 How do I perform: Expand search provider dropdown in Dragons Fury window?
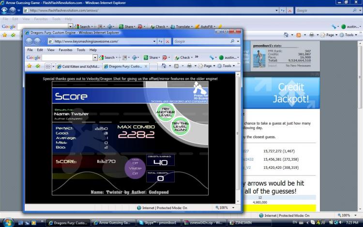238,41
